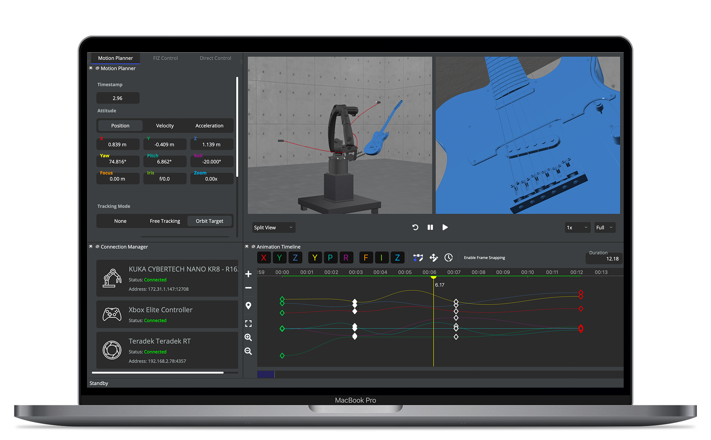This screenshot has height=440, width=711.
Task: Select the keyframe selection tool in Animation Timeline
Action: [x=418, y=257]
